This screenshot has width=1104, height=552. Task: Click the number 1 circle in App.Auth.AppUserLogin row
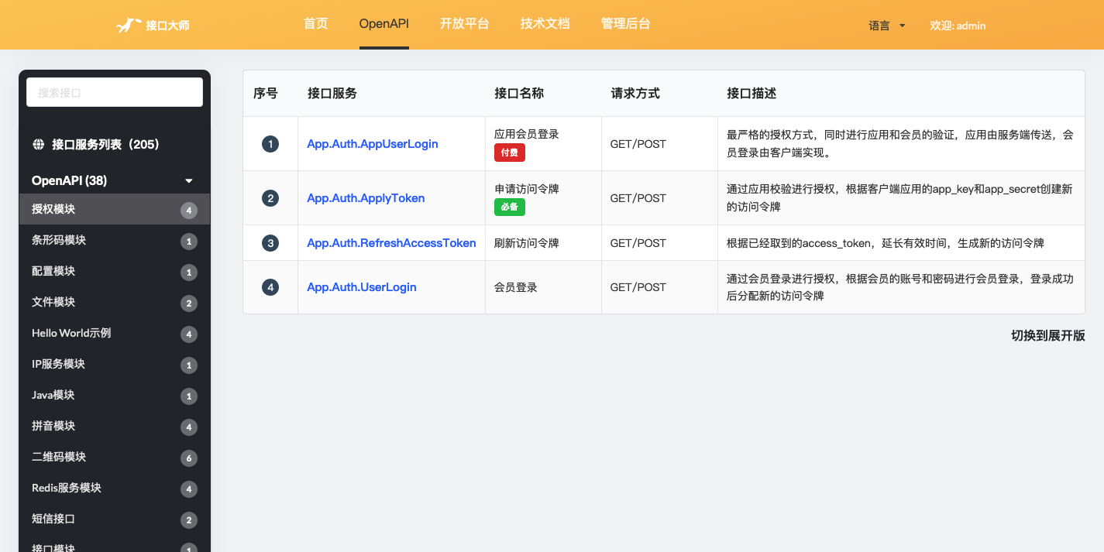(x=270, y=144)
